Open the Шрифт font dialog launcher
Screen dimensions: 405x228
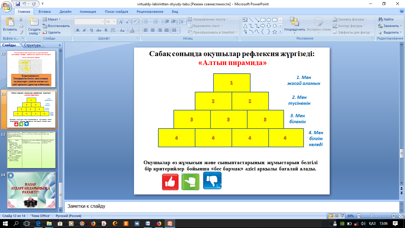pos(137,39)
